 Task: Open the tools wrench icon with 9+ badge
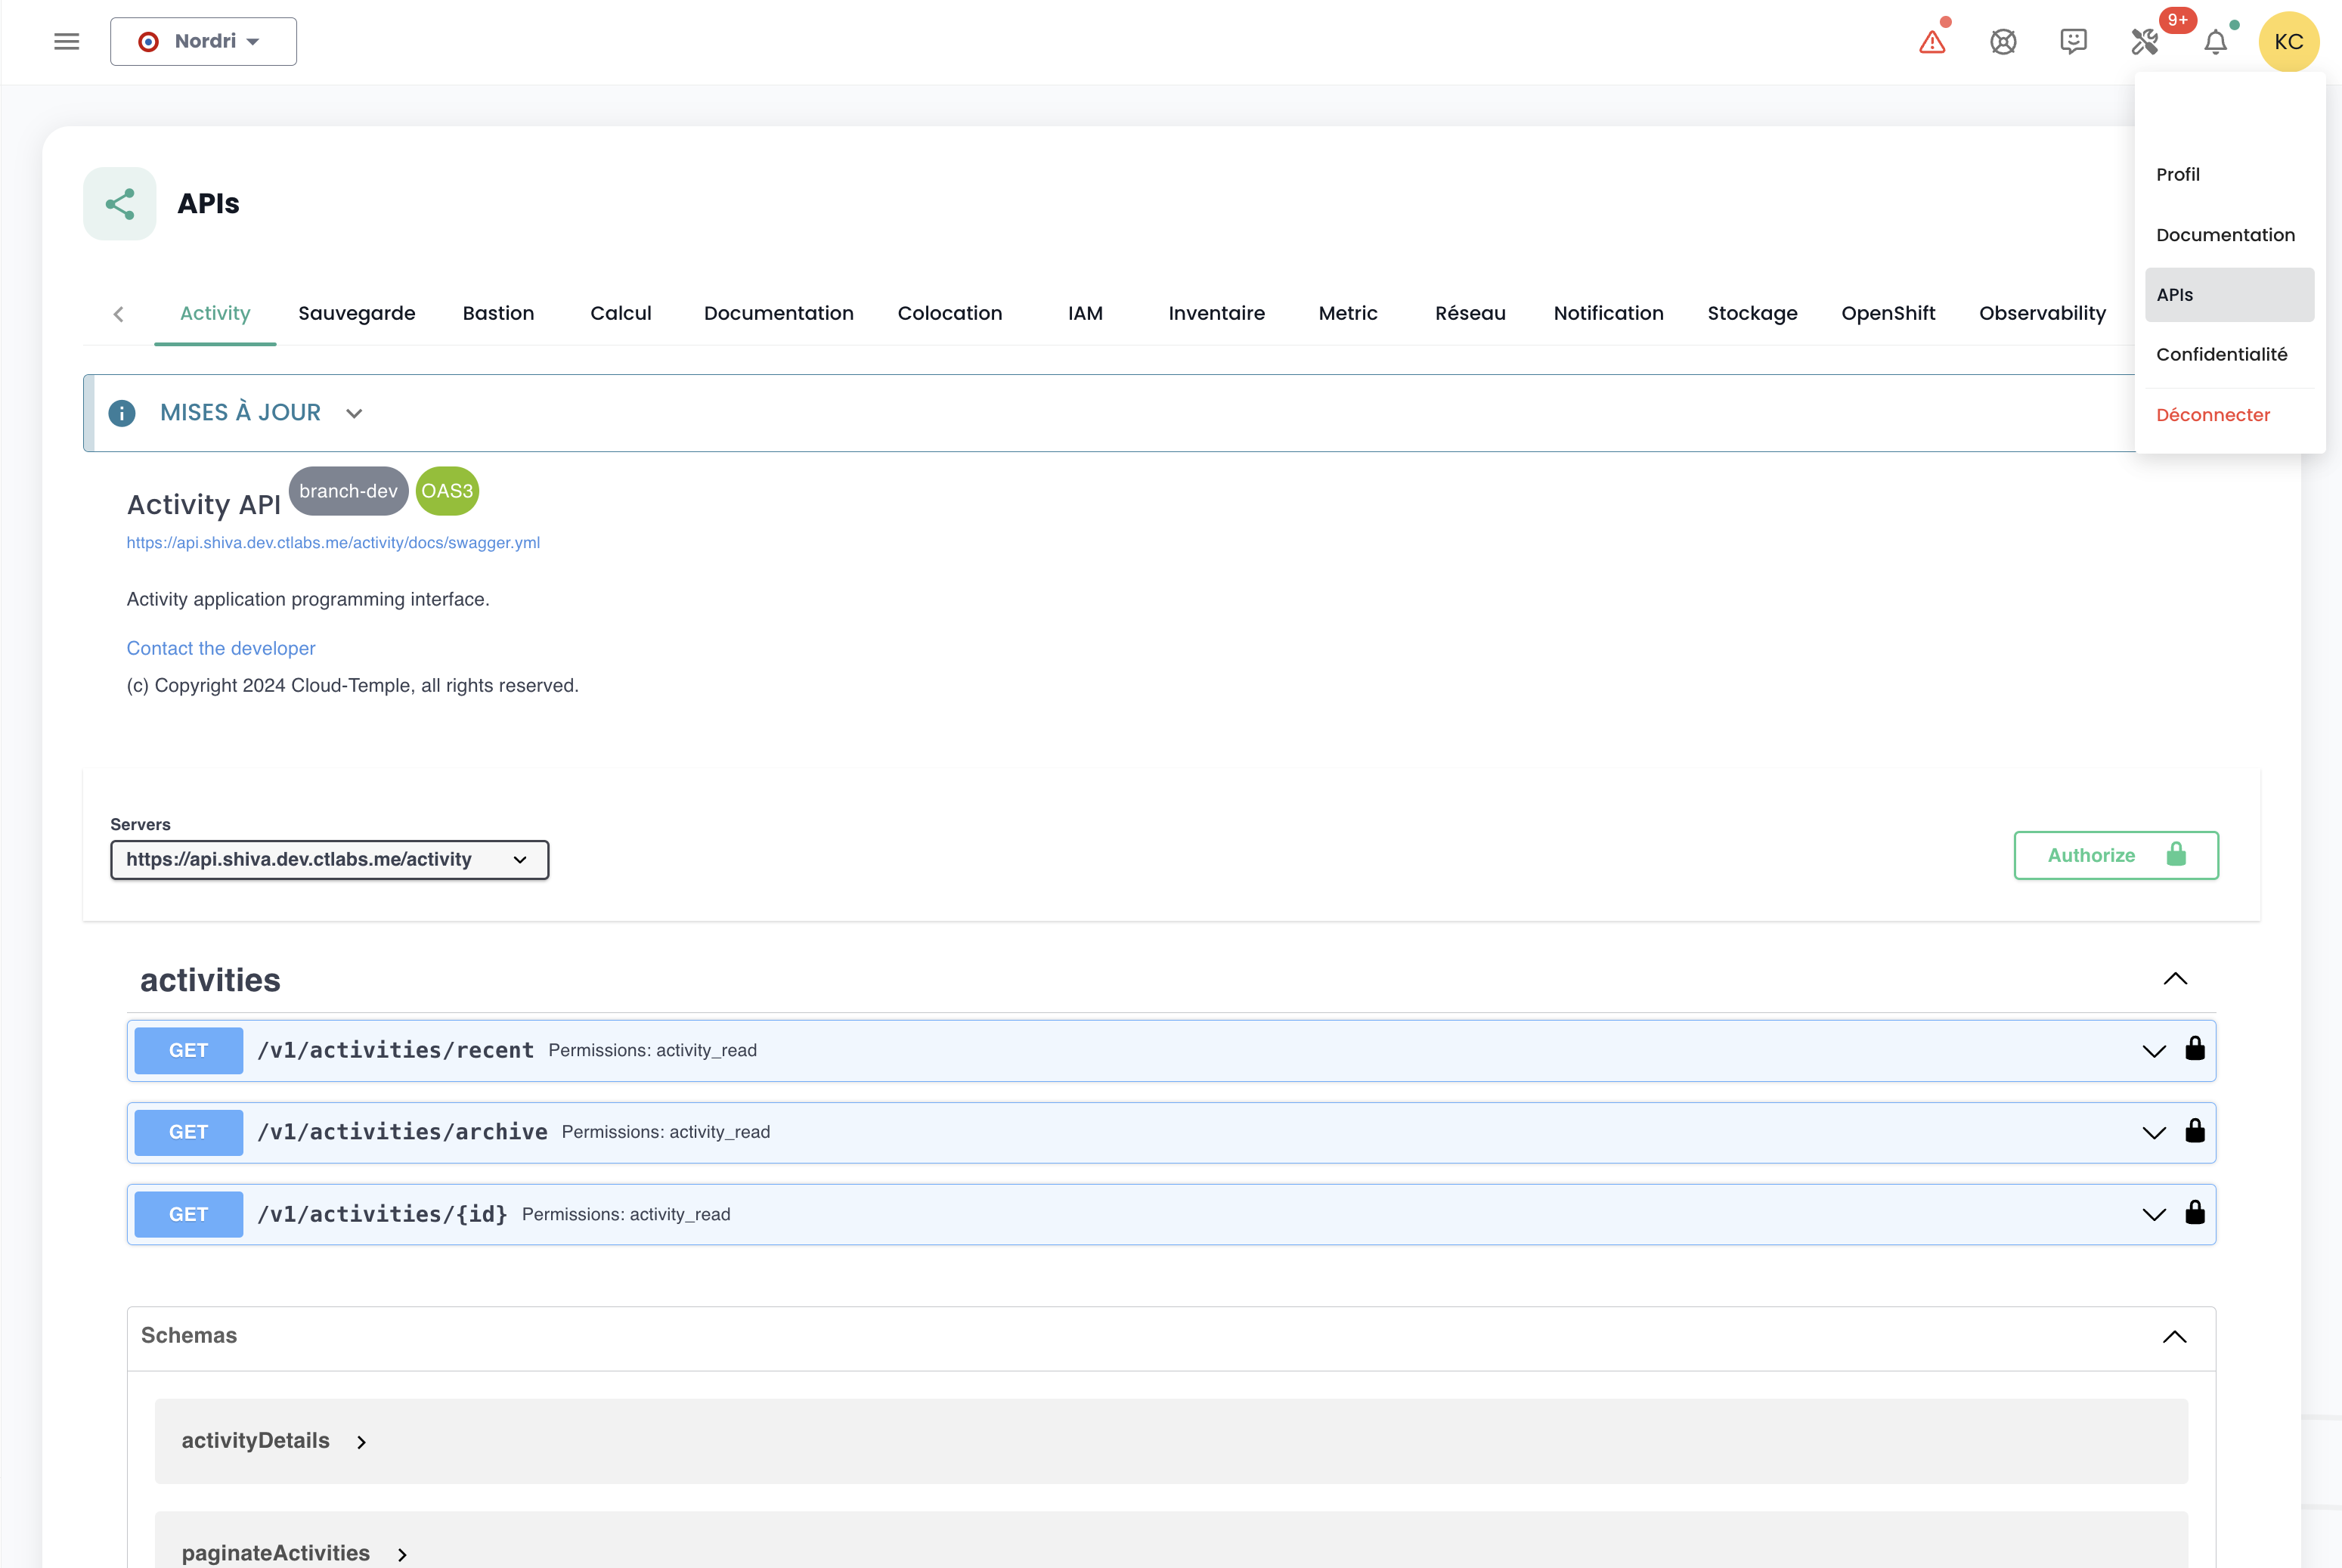[2144, 42]
